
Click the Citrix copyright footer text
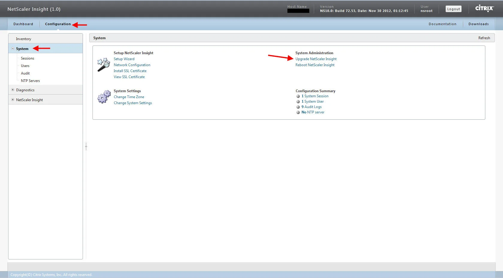point(51,275)
